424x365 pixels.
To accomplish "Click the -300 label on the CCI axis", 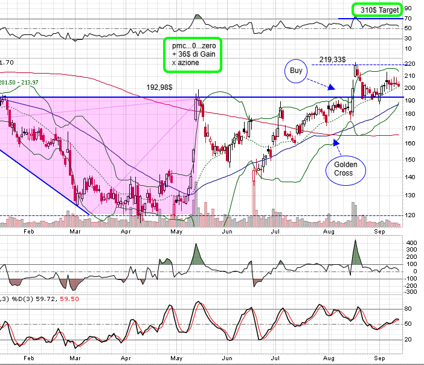I will (410, 292).
